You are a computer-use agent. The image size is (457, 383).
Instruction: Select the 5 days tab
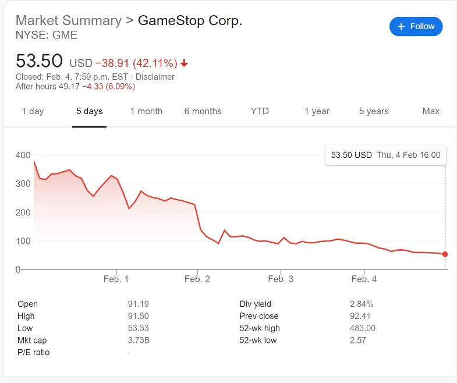tap(90, 111)
